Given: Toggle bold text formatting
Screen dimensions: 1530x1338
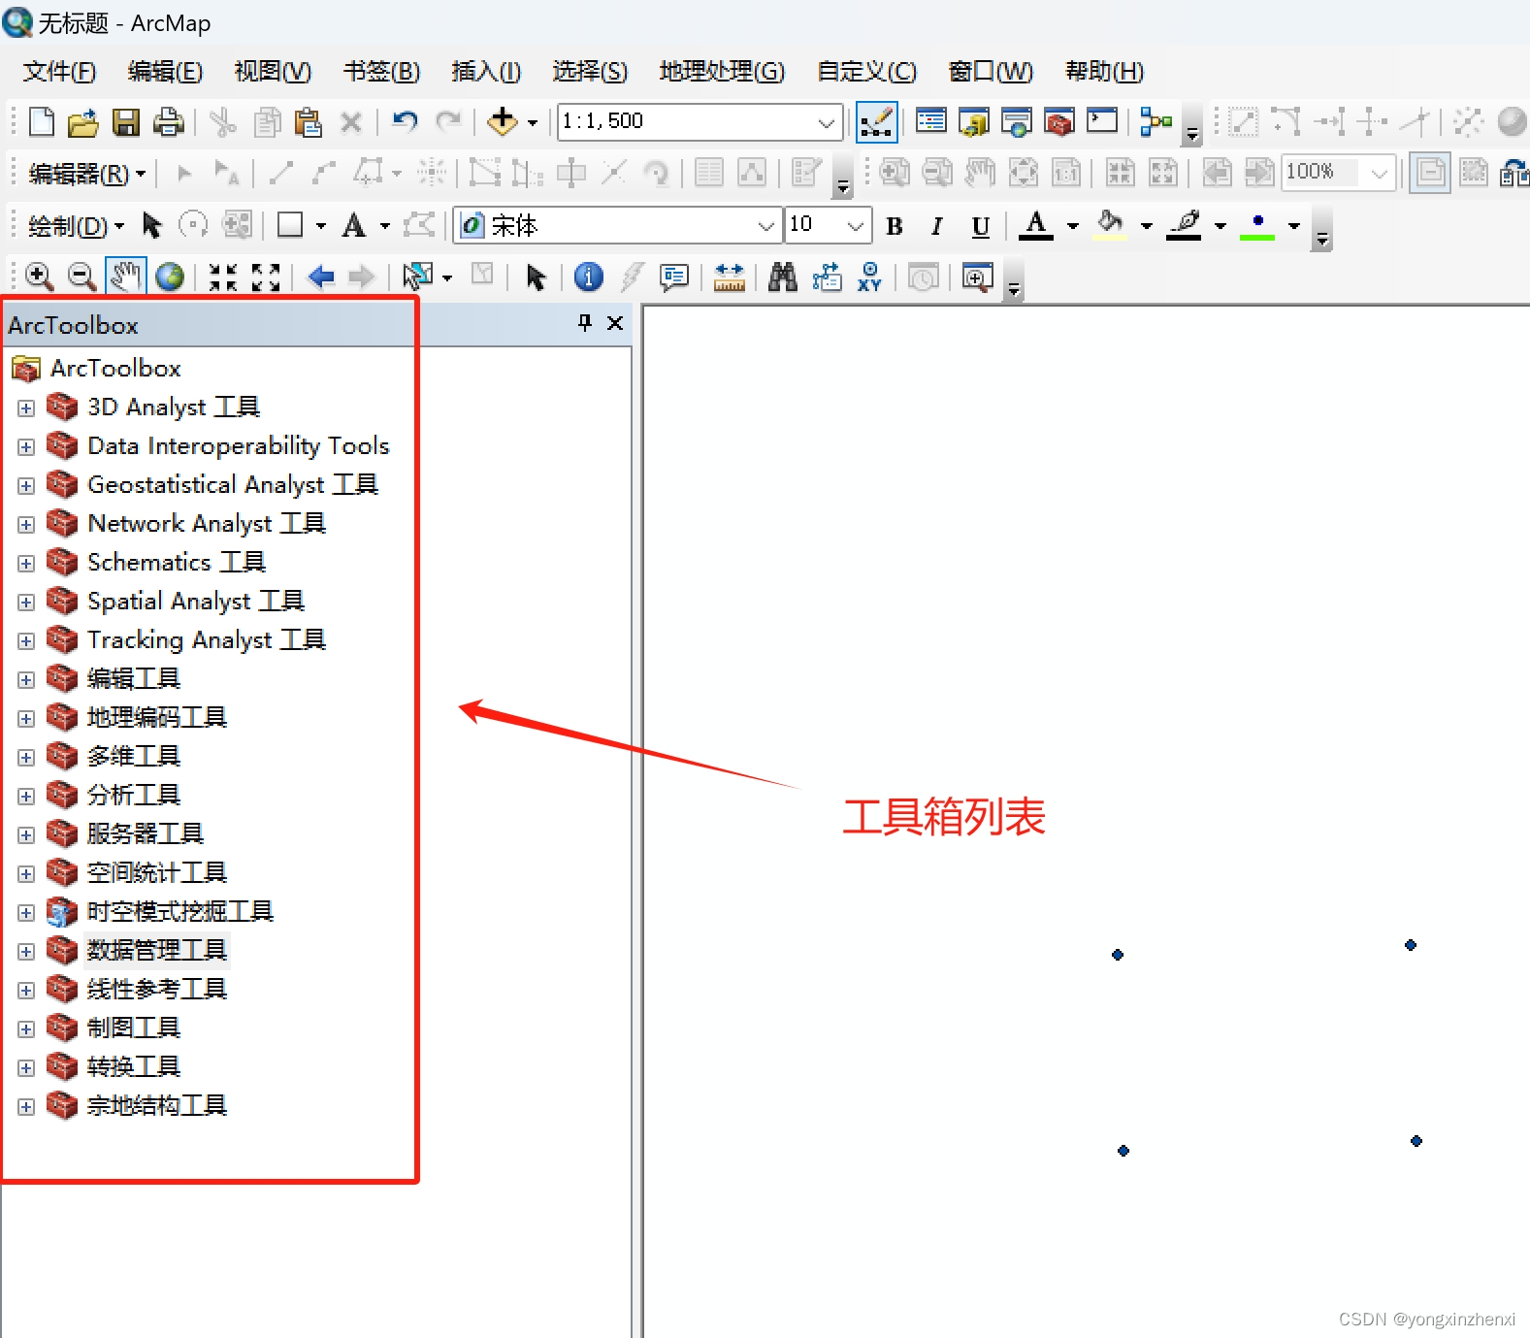Looking at the screenshot, I should [x=895, y=227].
